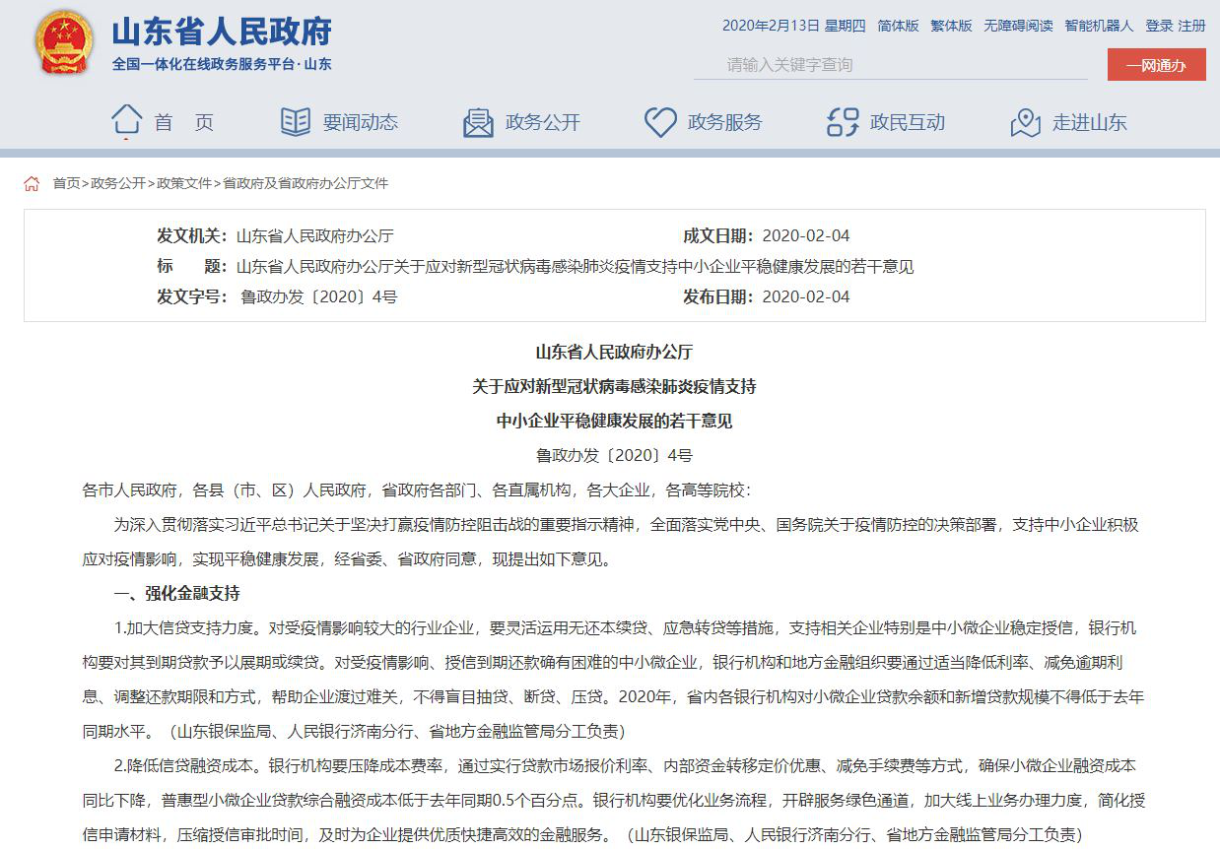Click the 发布日期 value 2020-02-04
The width and height of the screenshot is (1220, 849).
[x=806, y=296]
